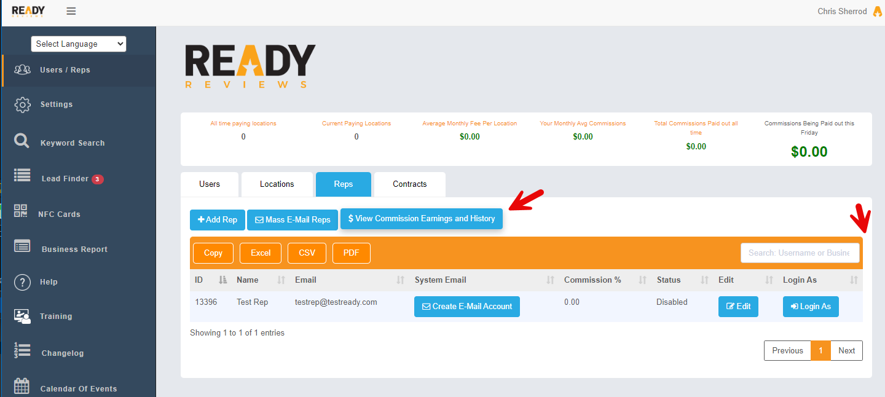885x397 pixels.
Task: Switch to the Contracts tab
Action: click(x=409, y=184)
